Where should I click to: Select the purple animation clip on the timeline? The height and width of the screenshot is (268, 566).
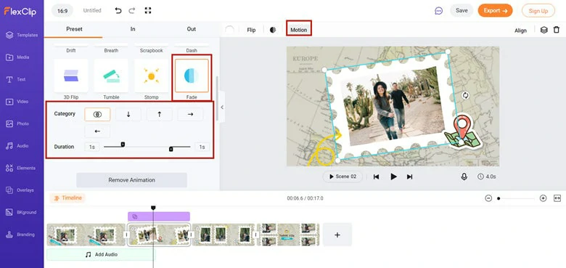159,216
